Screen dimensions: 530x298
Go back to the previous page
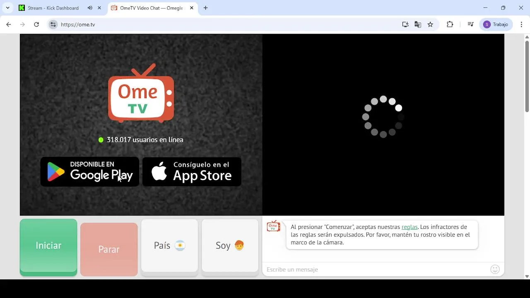(x=9, y=24)
